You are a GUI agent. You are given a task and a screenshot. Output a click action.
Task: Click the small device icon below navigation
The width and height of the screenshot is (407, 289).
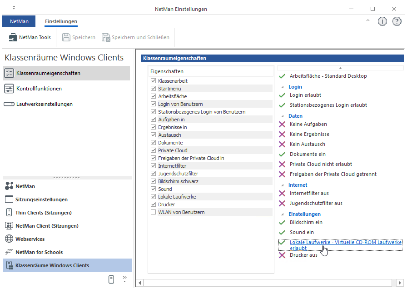point(111,279)
